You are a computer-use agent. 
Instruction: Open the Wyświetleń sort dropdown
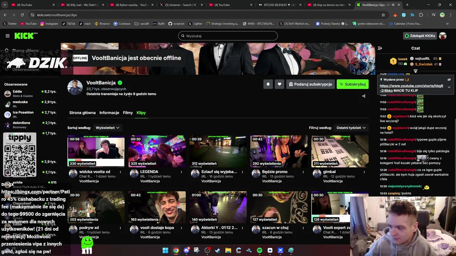tap(108, 128)
